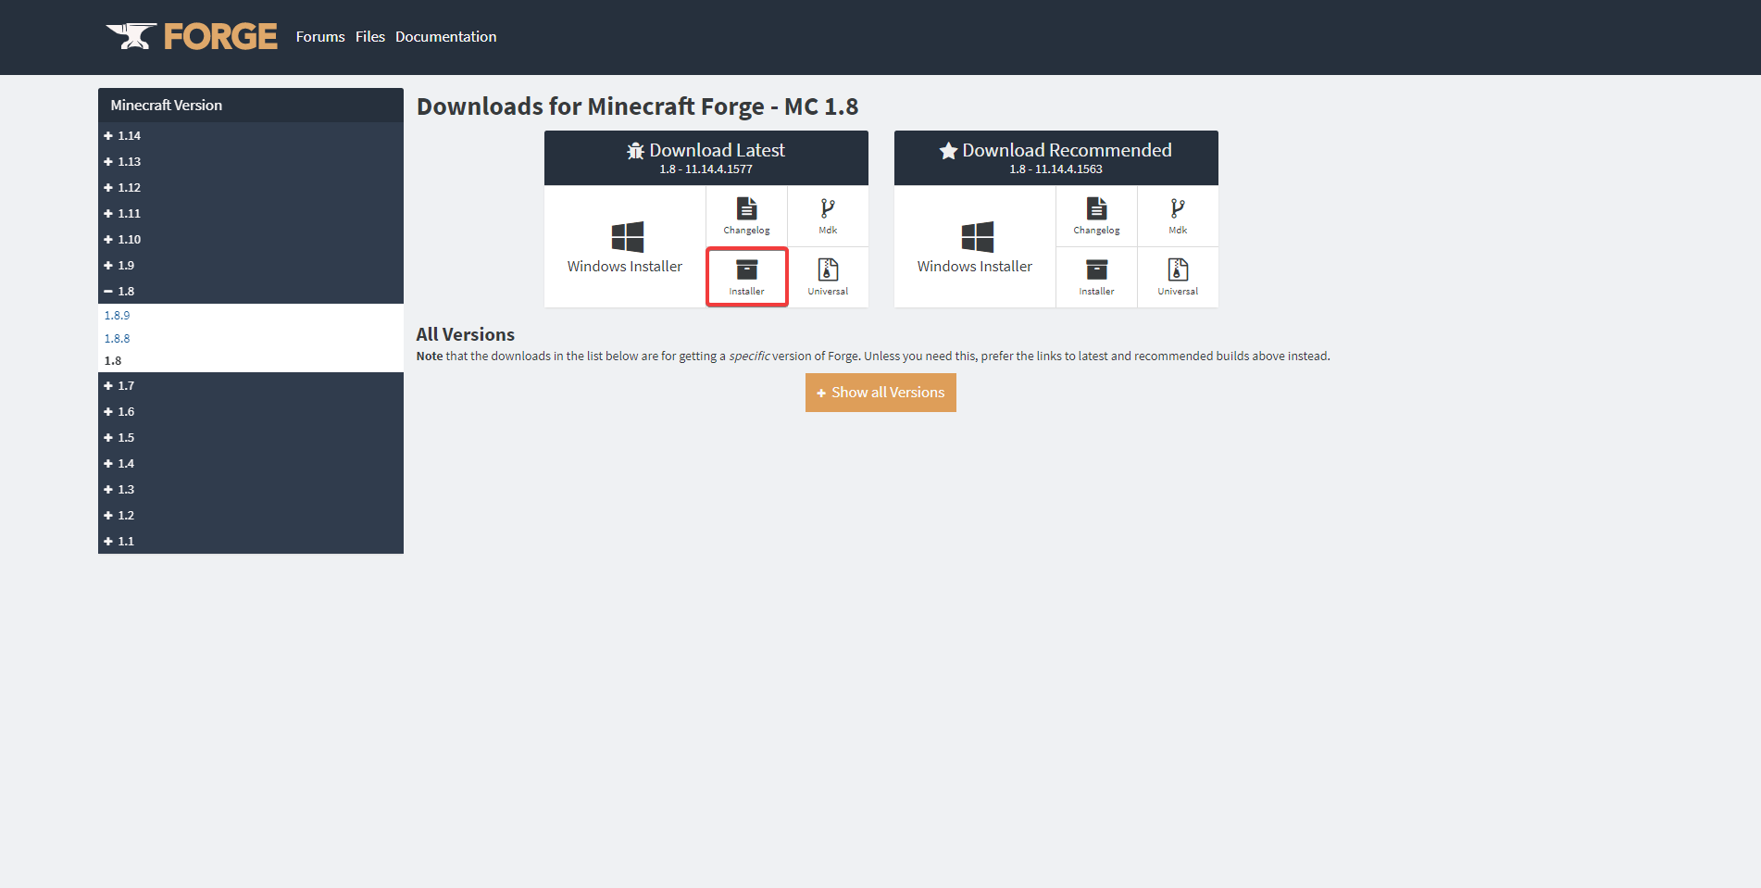Viewport: 1761px width, 888px height.
Task: Expand the 1.2 version group
Action: click(251, 515)
